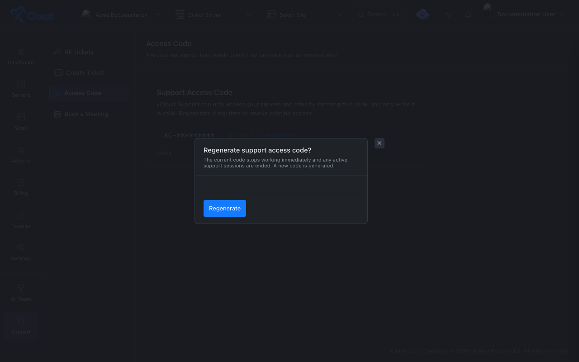Screen dimensions: 579x362
Task: Open Billing from the sidebar
Action: click(21, 188)
